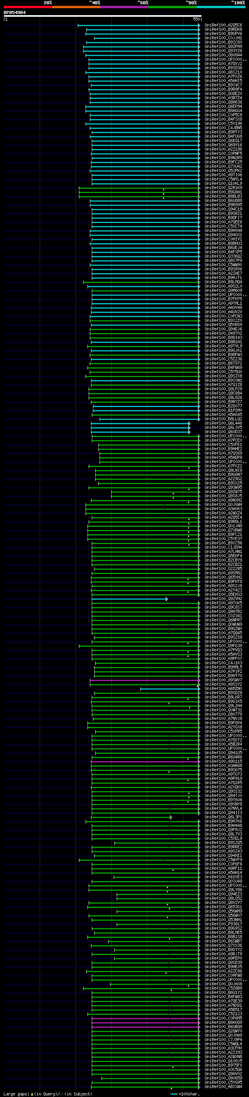Click UniRef100_Q8H636 label
The image size is (249, 1097).
pyautogui.click(x=223, y=102)
